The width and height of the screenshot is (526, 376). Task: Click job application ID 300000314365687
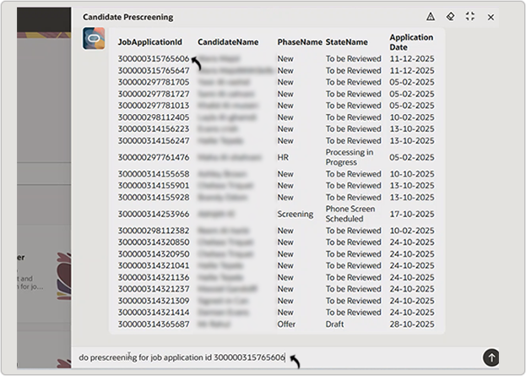point(153,324)
